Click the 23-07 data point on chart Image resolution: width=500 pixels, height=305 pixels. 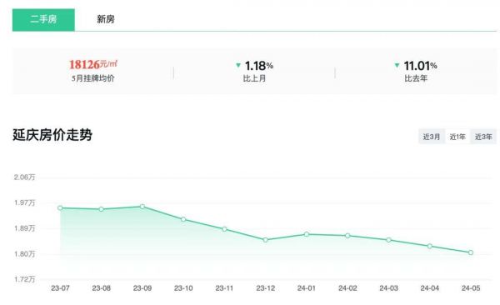click(x=60, y=208)
